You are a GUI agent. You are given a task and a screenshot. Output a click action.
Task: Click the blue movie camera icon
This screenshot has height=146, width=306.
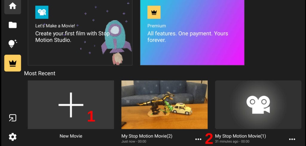(x=42, y=12)
